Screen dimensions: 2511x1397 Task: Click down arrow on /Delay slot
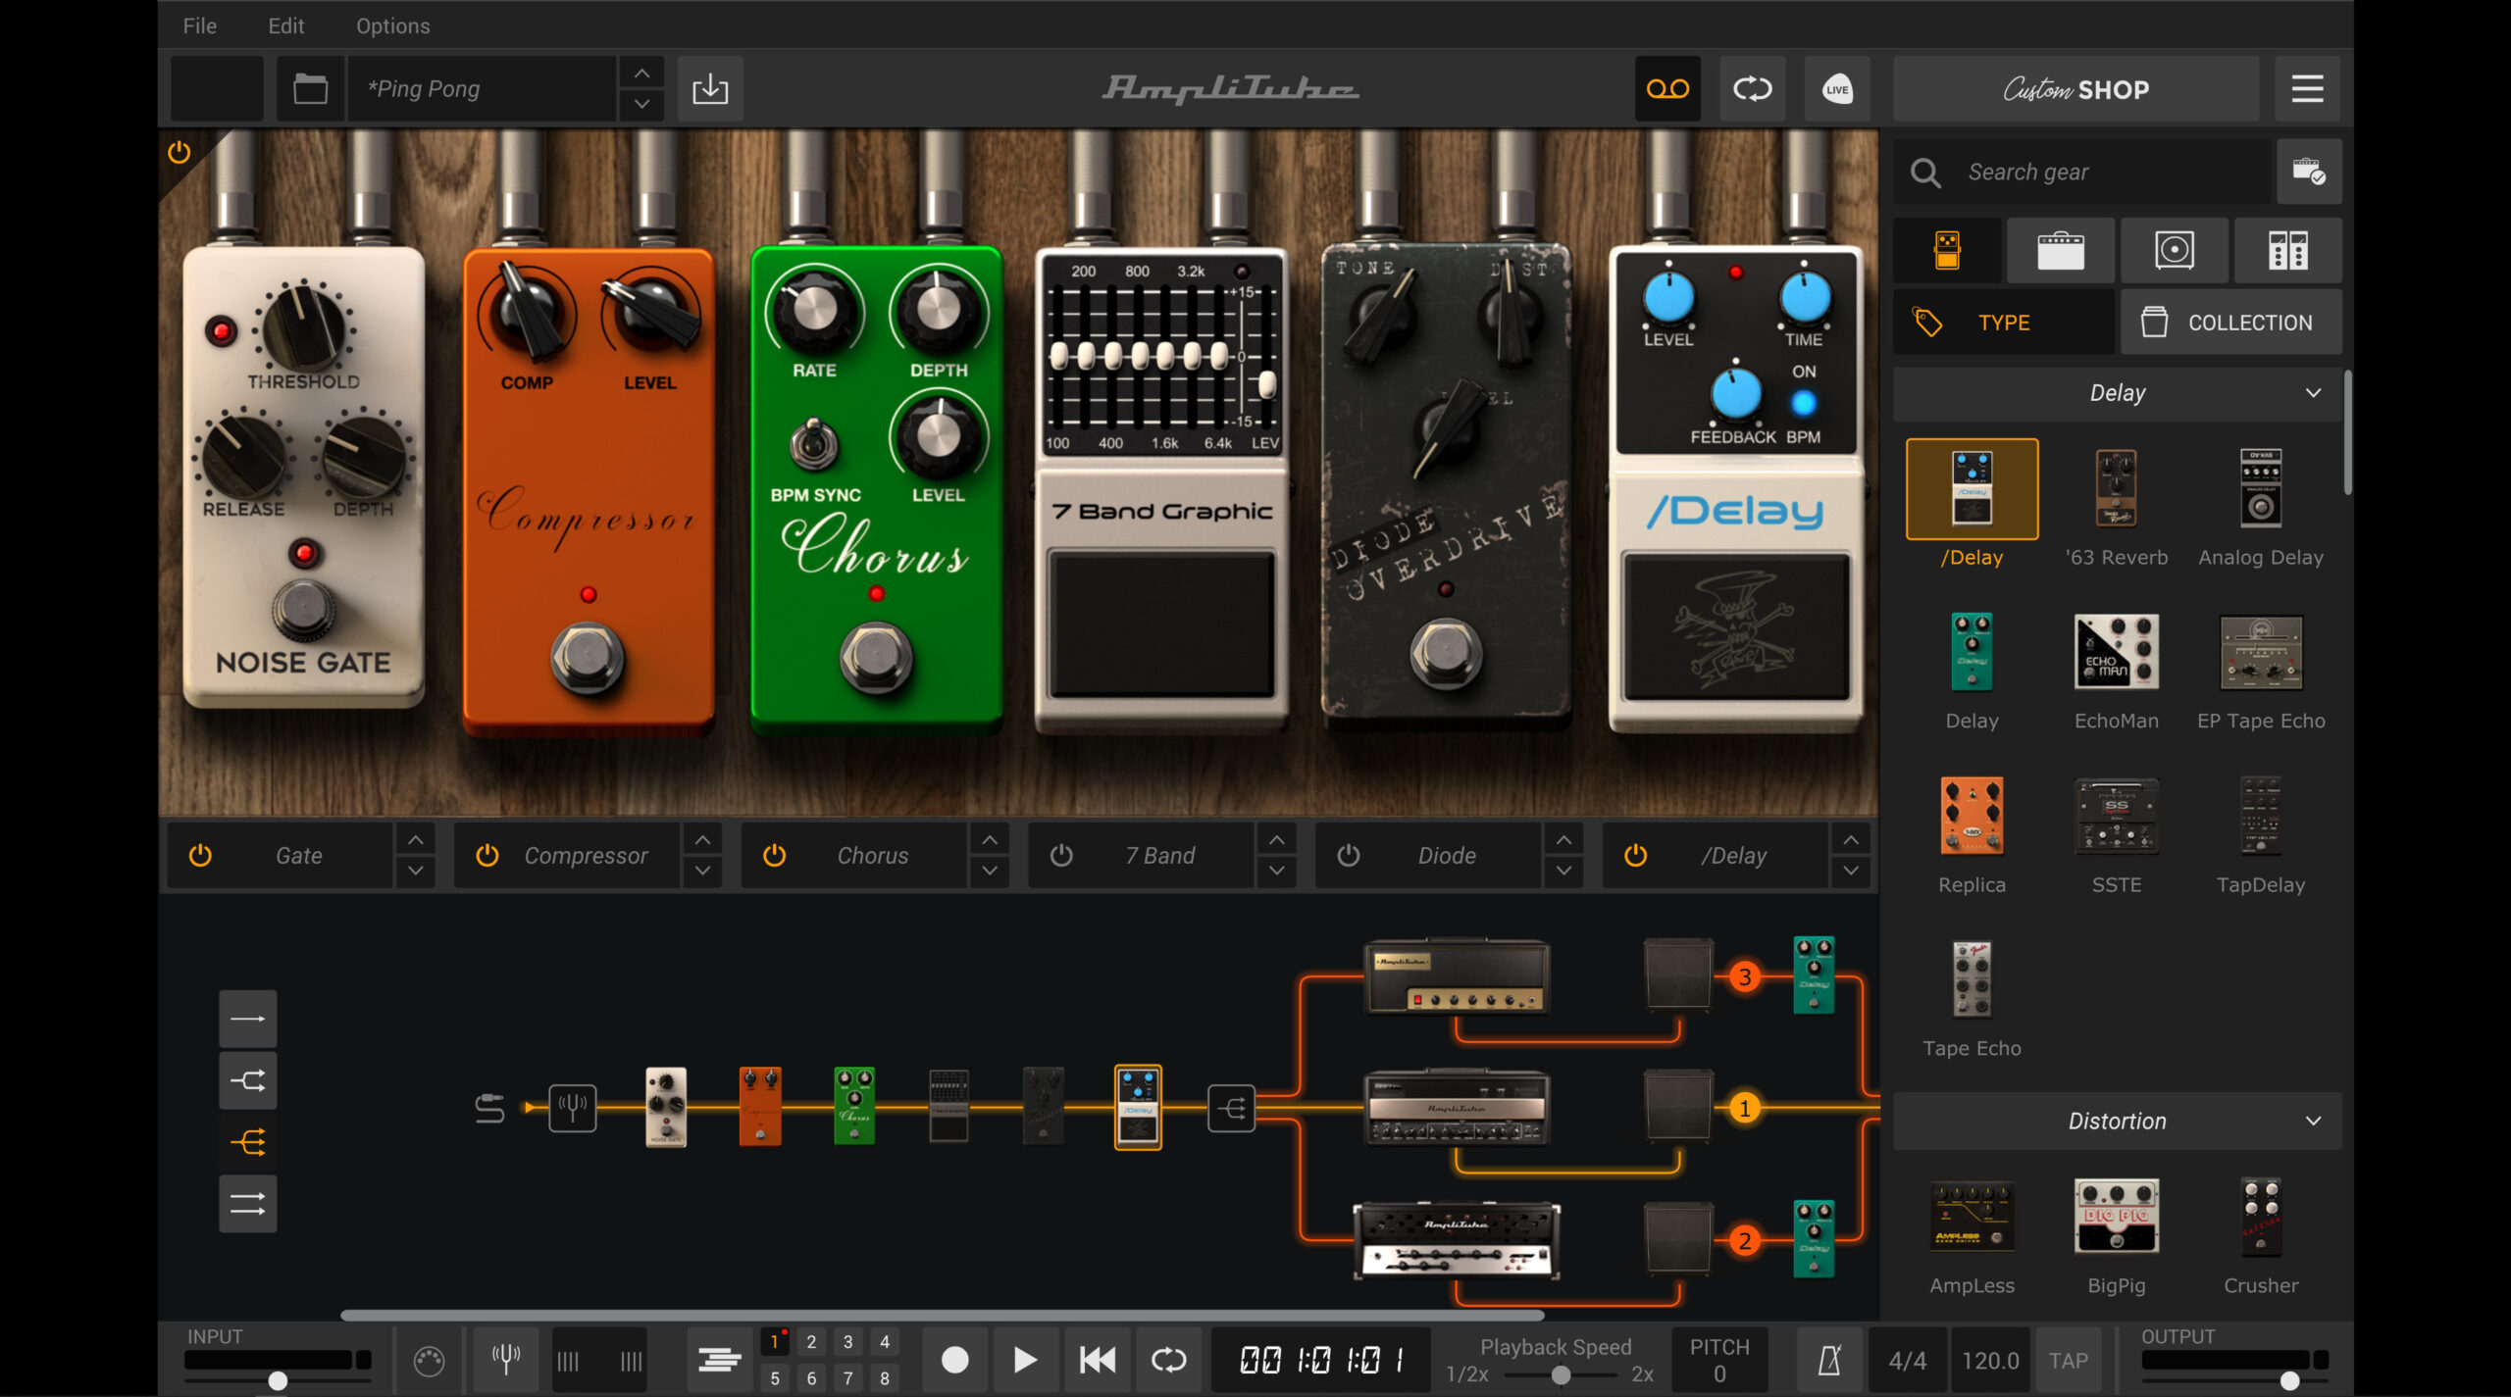point(1851,871)
